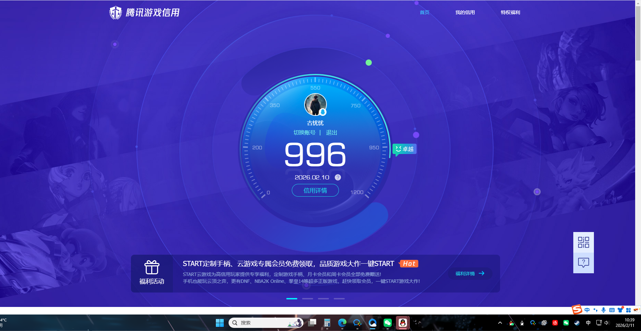The image size is (641, 331).
Task: Open the 特权福利 menu item
Action: 510,12
